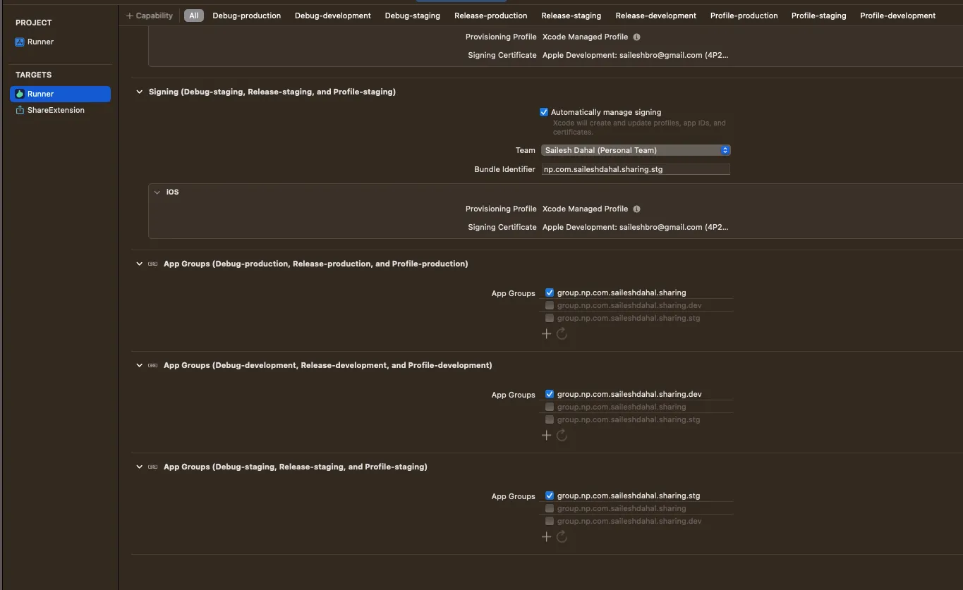Select the Runner project icon under PROJECT

pyautogui.click(x=20, y=42)
